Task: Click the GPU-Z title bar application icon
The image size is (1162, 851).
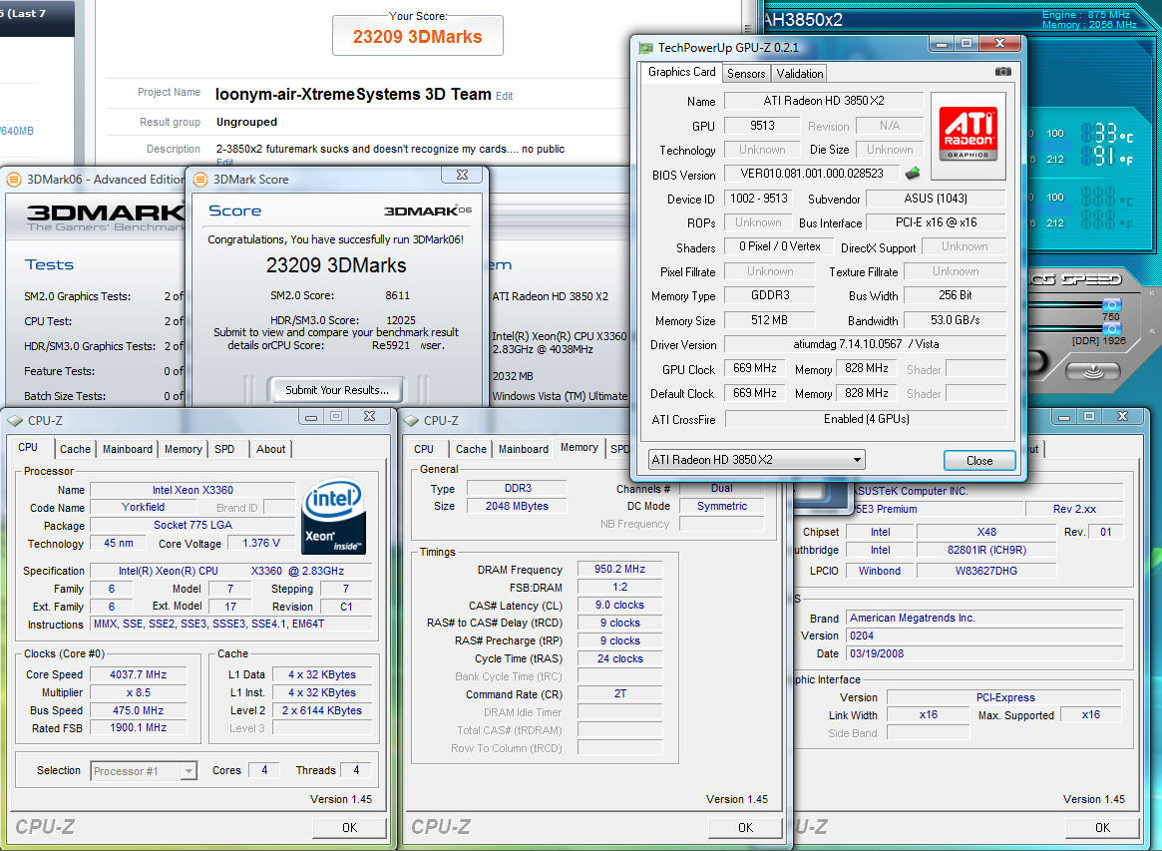Action: tap(646, 48)
